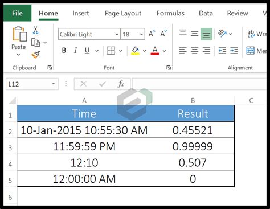
Task: Click the Merge cells icon
Action: 250,51
